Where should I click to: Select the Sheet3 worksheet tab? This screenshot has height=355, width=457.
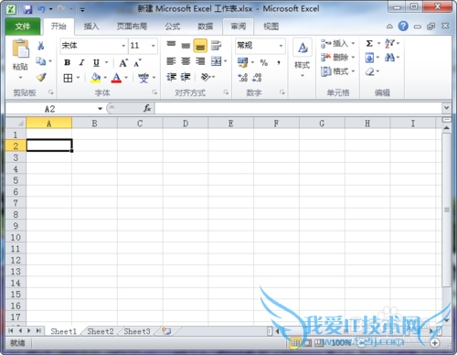(137, 331)
